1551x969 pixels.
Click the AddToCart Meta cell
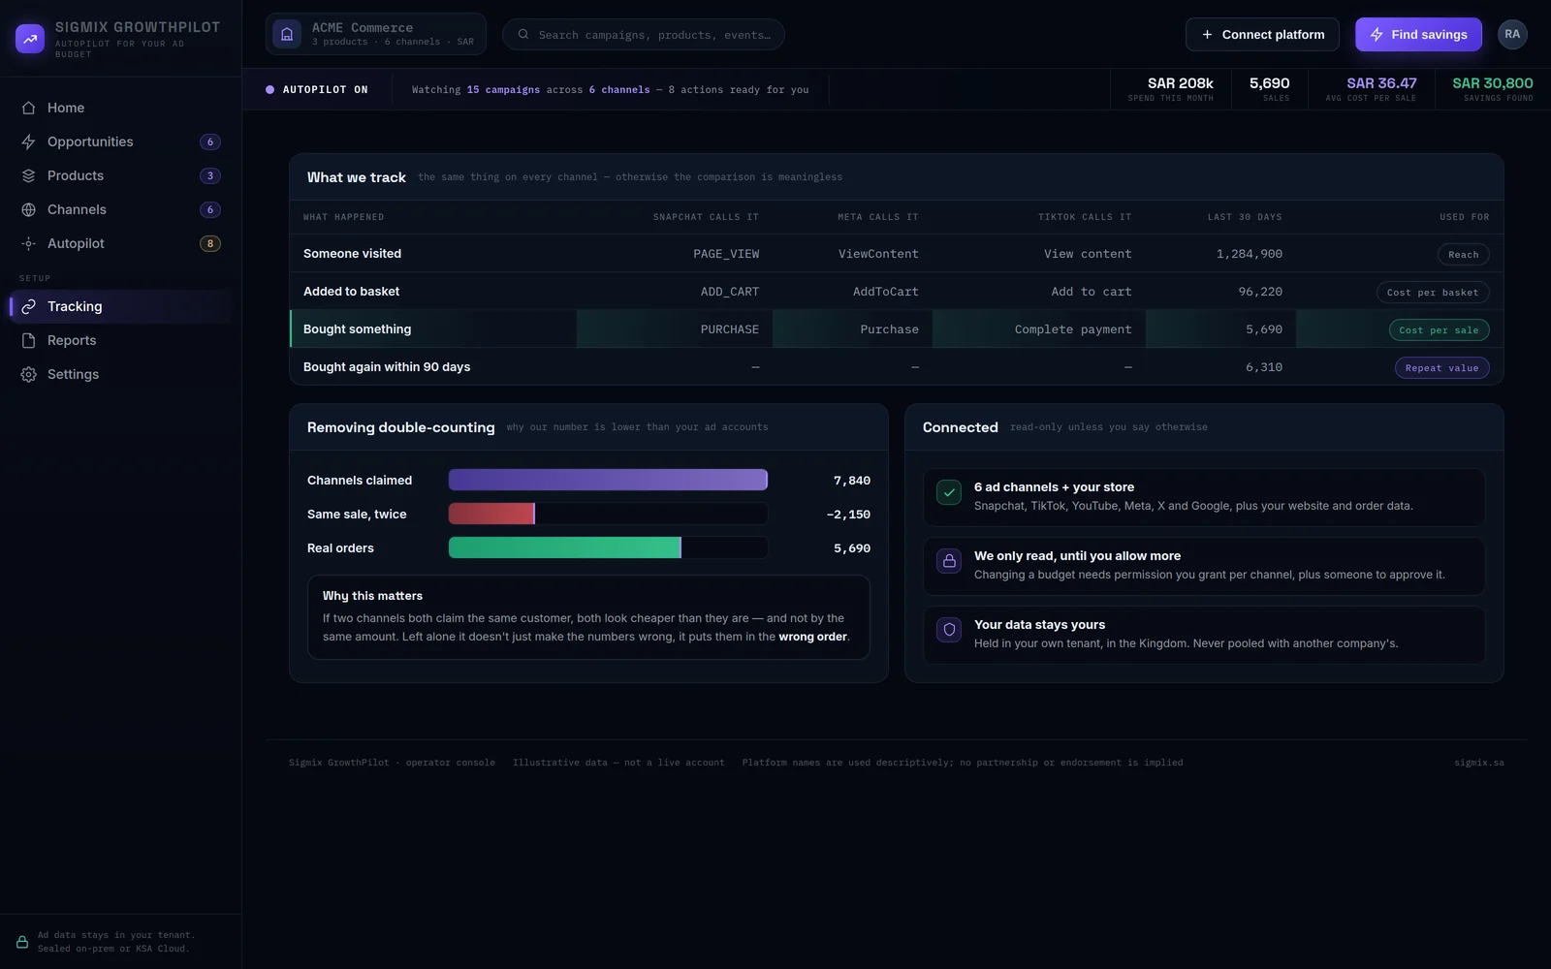[886, 292]
